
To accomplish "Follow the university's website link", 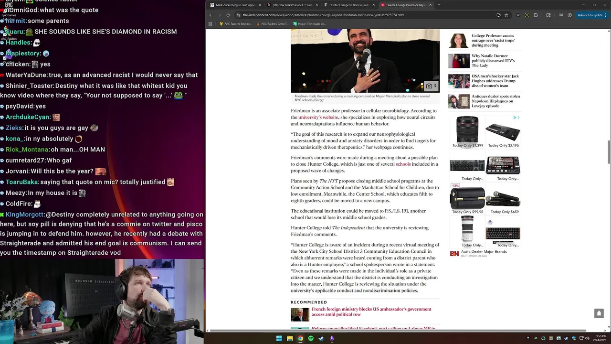I will (x=318, y=118).
